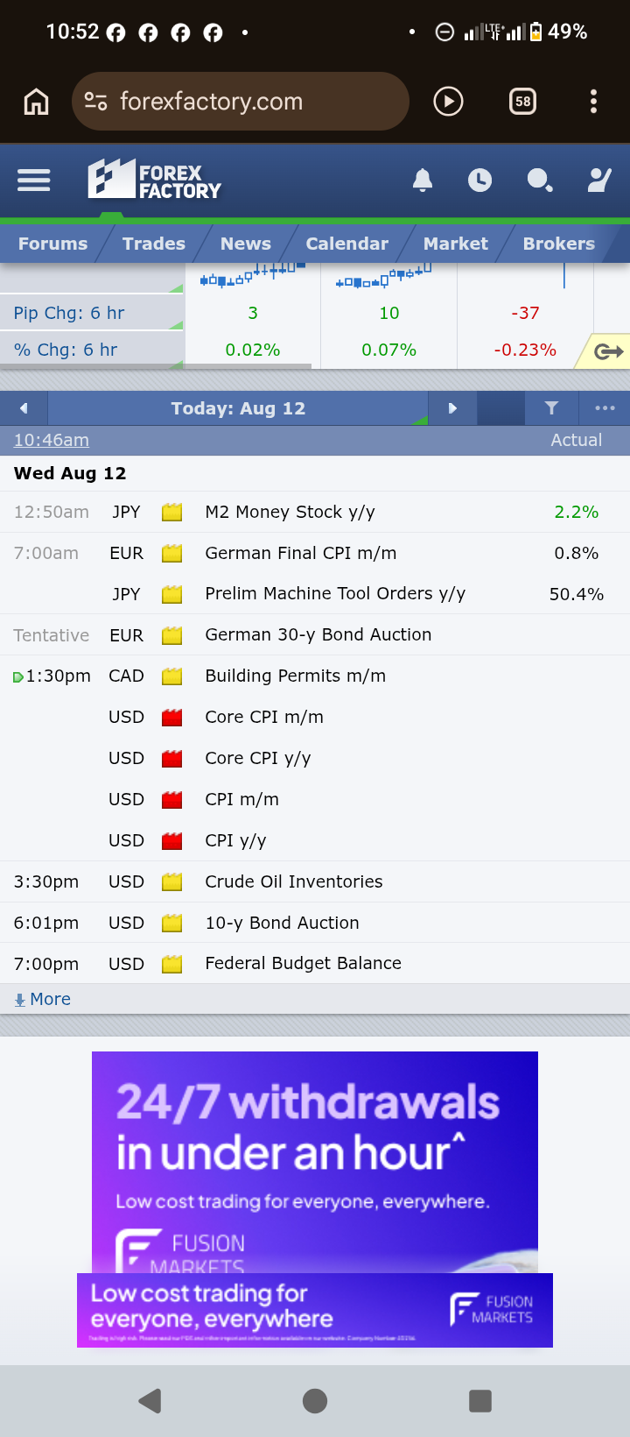Open the Core CPI m/m event
This screenshot has height=1437, width=630.
coord(264,717)
